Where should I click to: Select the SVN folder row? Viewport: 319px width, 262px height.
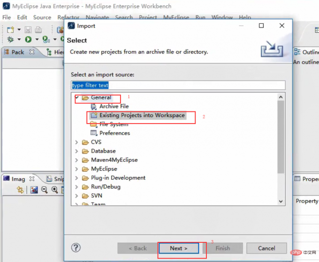[97, 196]
